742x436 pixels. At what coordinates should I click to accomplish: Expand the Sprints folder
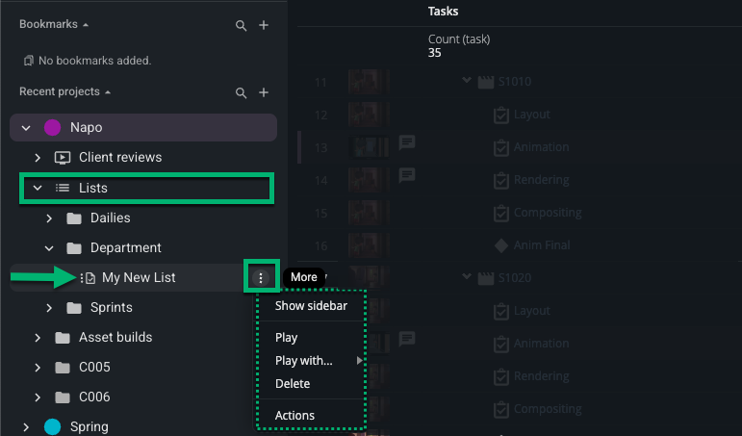[x=49, y=308]
